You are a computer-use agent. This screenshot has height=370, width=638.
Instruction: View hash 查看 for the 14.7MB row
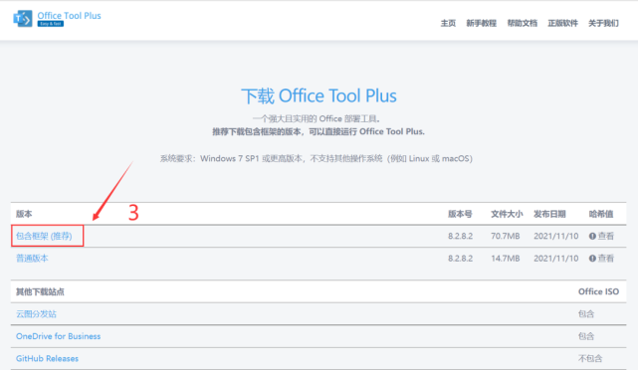[x=606, y=259]
